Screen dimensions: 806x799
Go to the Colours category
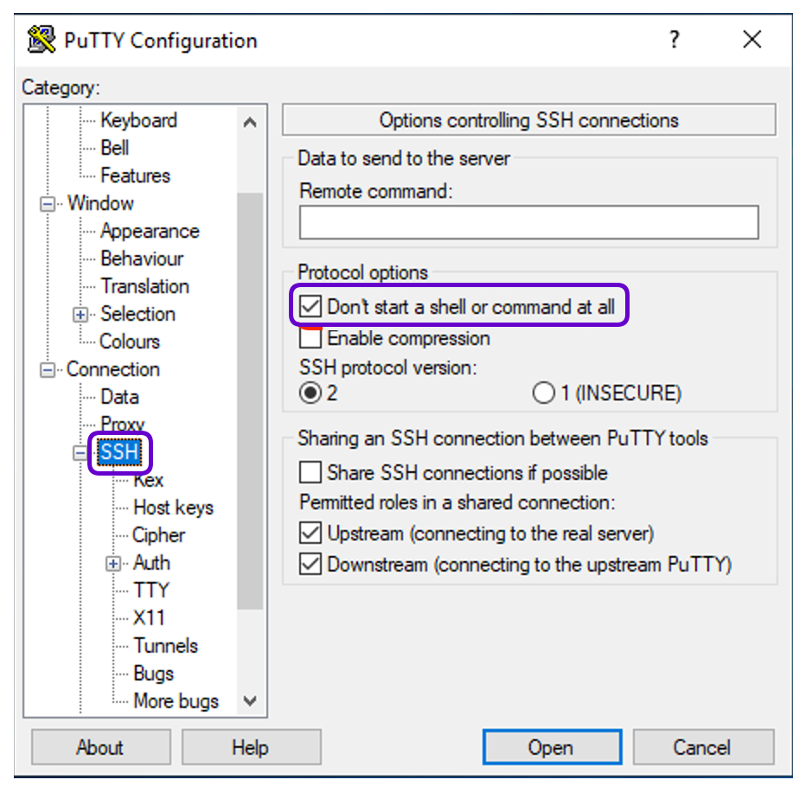[130, 342]
